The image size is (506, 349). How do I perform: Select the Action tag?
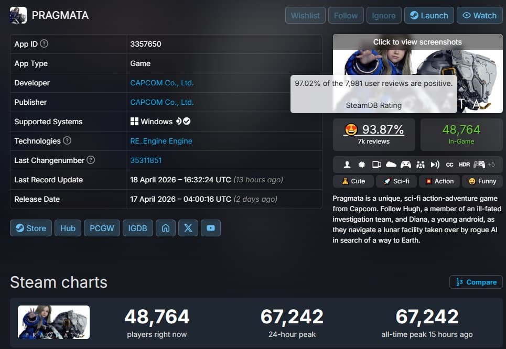439,181
